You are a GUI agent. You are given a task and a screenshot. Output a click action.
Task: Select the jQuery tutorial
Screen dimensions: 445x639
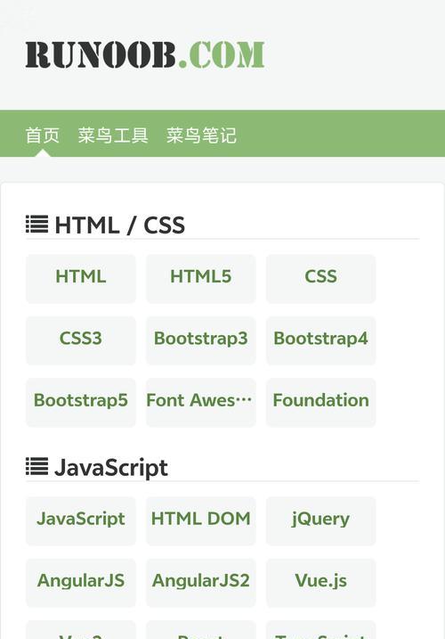coord(320,521)
